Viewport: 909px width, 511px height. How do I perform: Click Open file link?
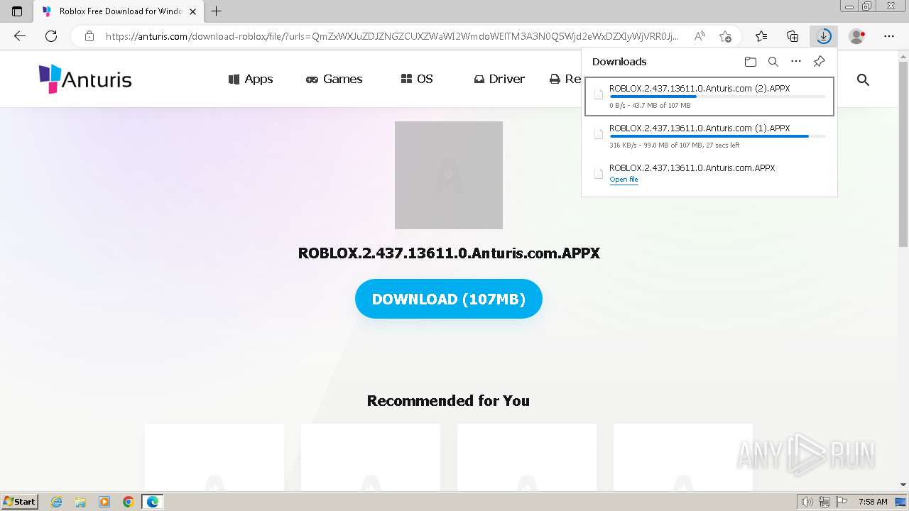[x=624, y=180]
